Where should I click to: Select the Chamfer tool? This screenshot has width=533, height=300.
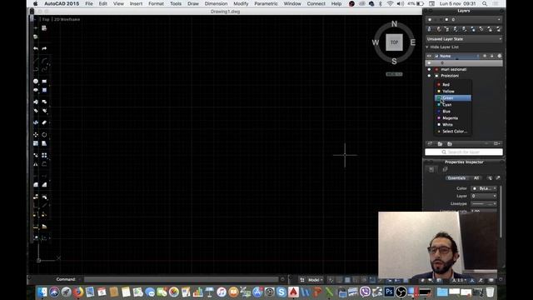44,185
